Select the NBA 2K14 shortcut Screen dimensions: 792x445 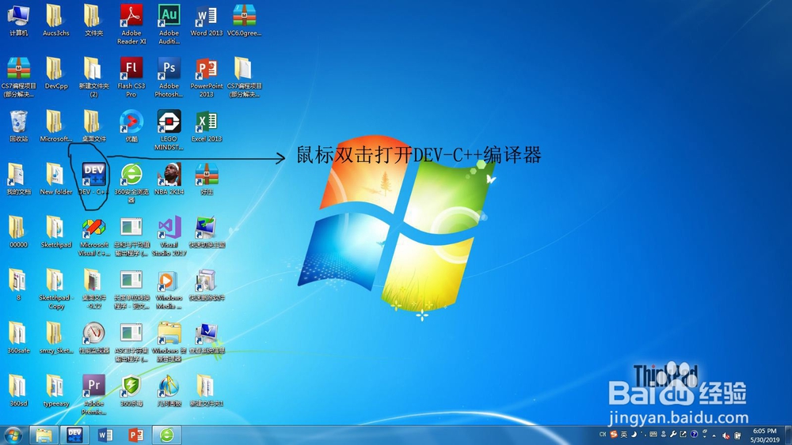[169, 179]
